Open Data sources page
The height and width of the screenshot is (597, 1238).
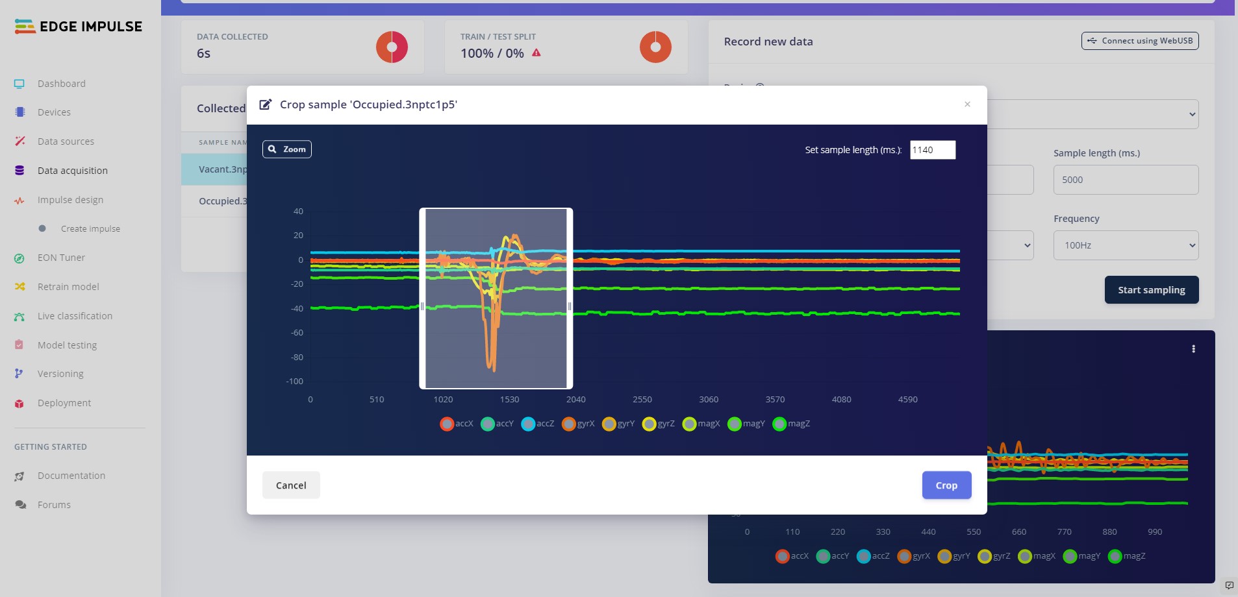(66, 141)
